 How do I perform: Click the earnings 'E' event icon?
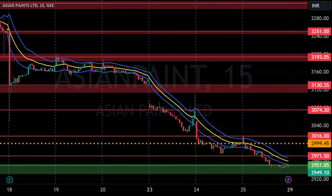click(x=10, y=180)
